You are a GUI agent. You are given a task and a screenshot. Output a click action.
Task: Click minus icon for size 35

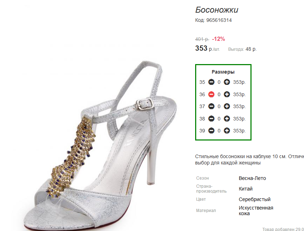211,82
